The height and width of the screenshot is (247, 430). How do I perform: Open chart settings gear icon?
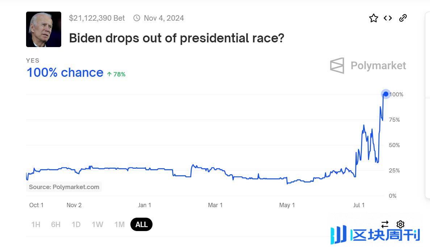tap(400, 224)
